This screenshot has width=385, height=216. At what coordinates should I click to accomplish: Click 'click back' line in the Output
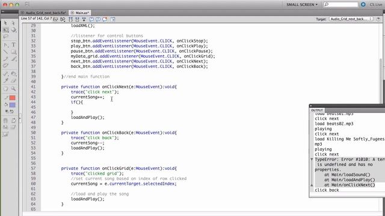pos(327,190)
